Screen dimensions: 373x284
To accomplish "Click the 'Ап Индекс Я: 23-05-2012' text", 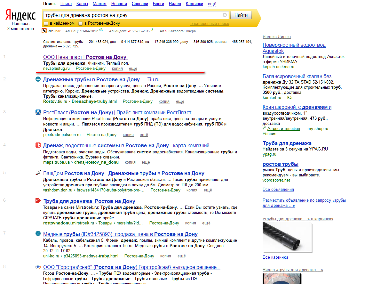I will tap(130, 31).
